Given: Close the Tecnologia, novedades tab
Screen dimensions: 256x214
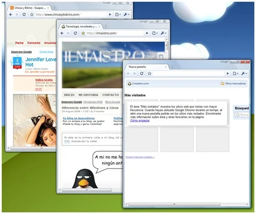Looking at the screenshot, I should tap(99, 27).
